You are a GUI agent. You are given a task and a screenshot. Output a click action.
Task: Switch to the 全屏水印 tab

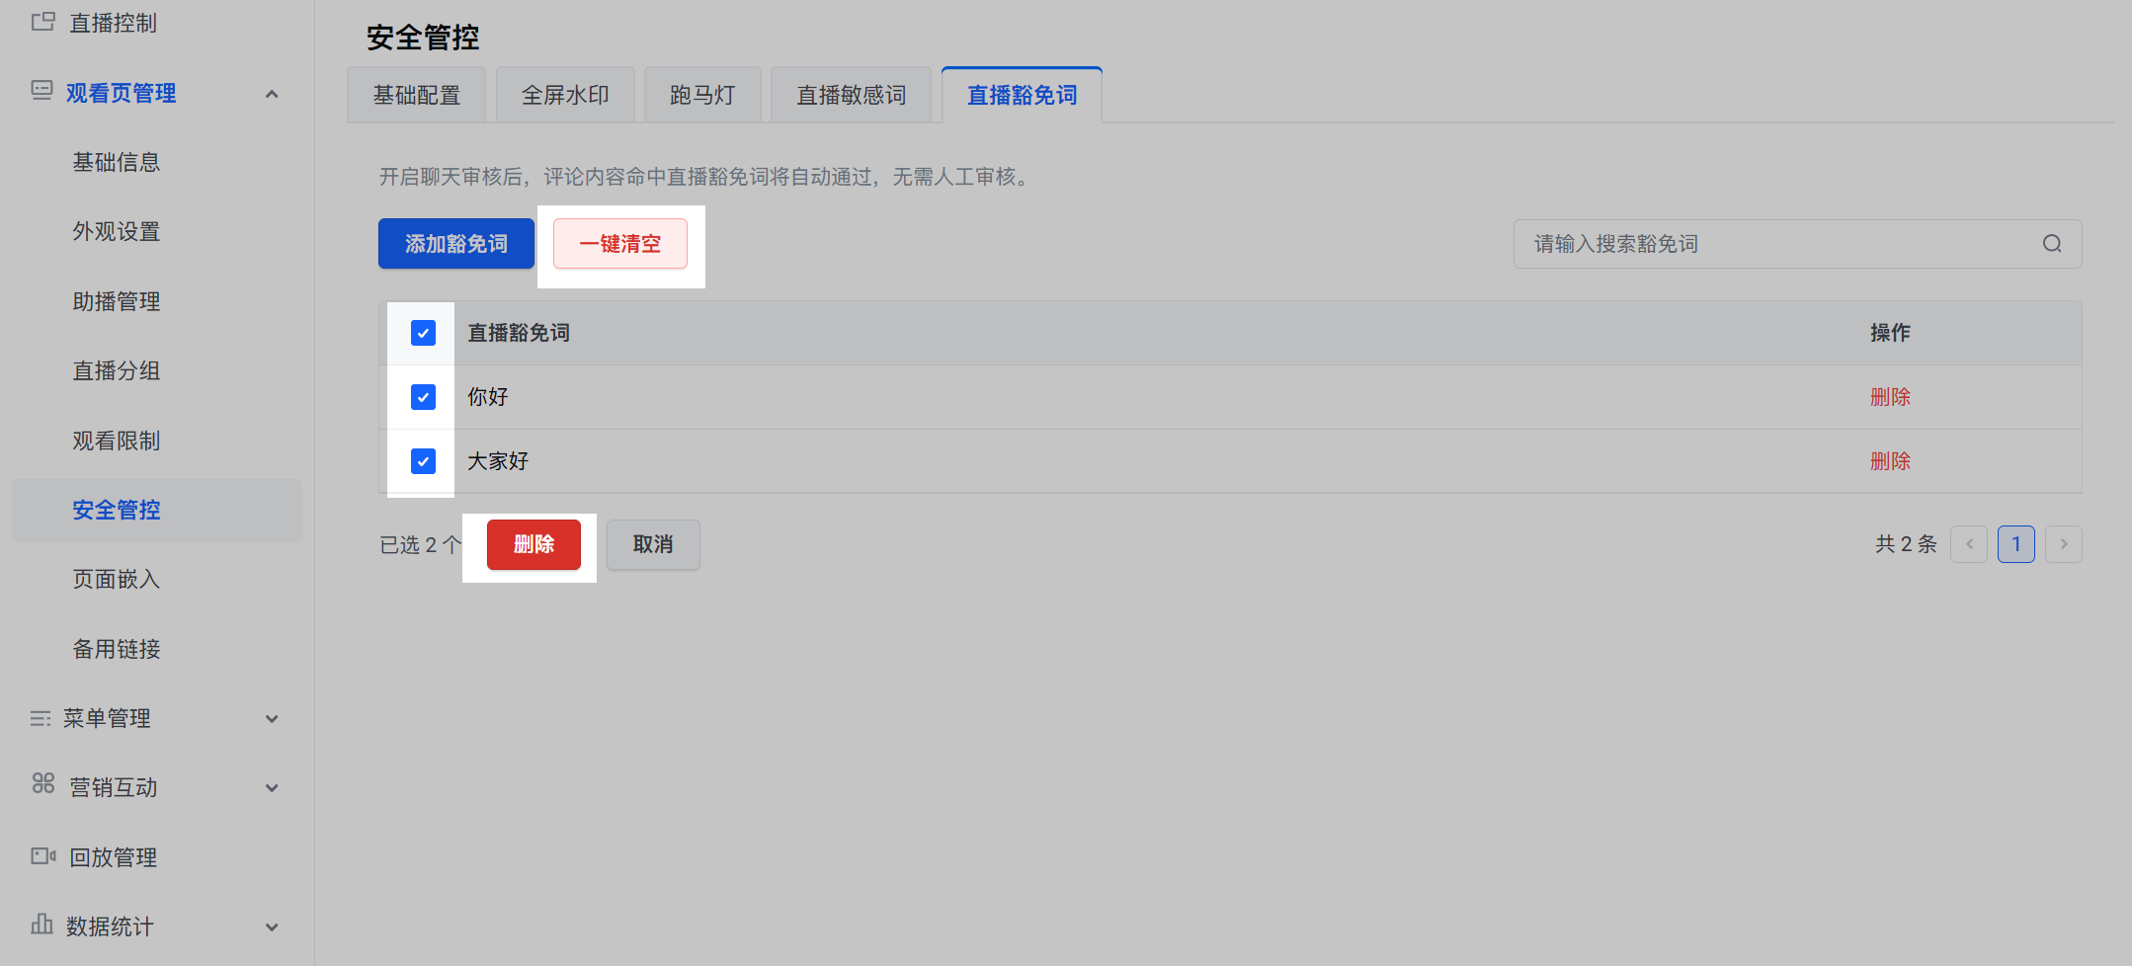tap(565, 95)
